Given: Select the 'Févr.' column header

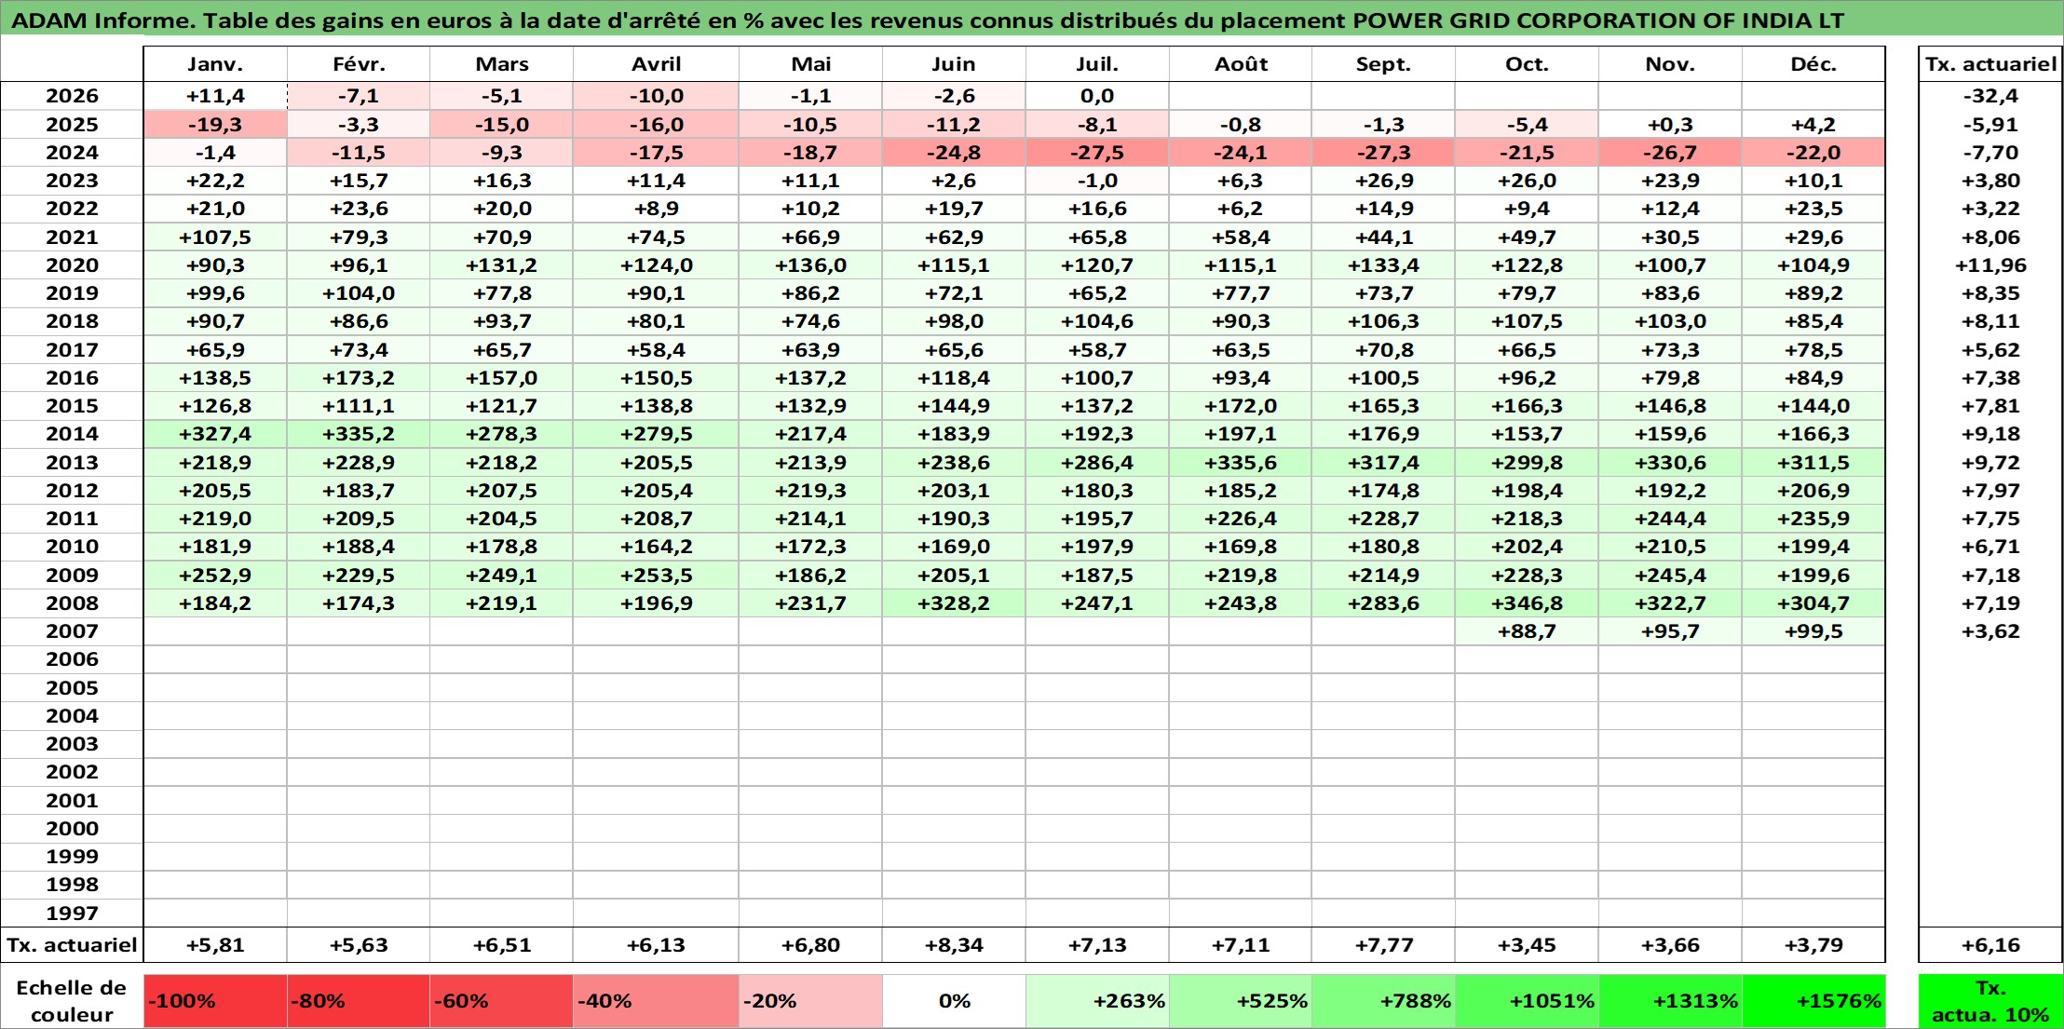Looking at the screenshot, I should [359, 64].
